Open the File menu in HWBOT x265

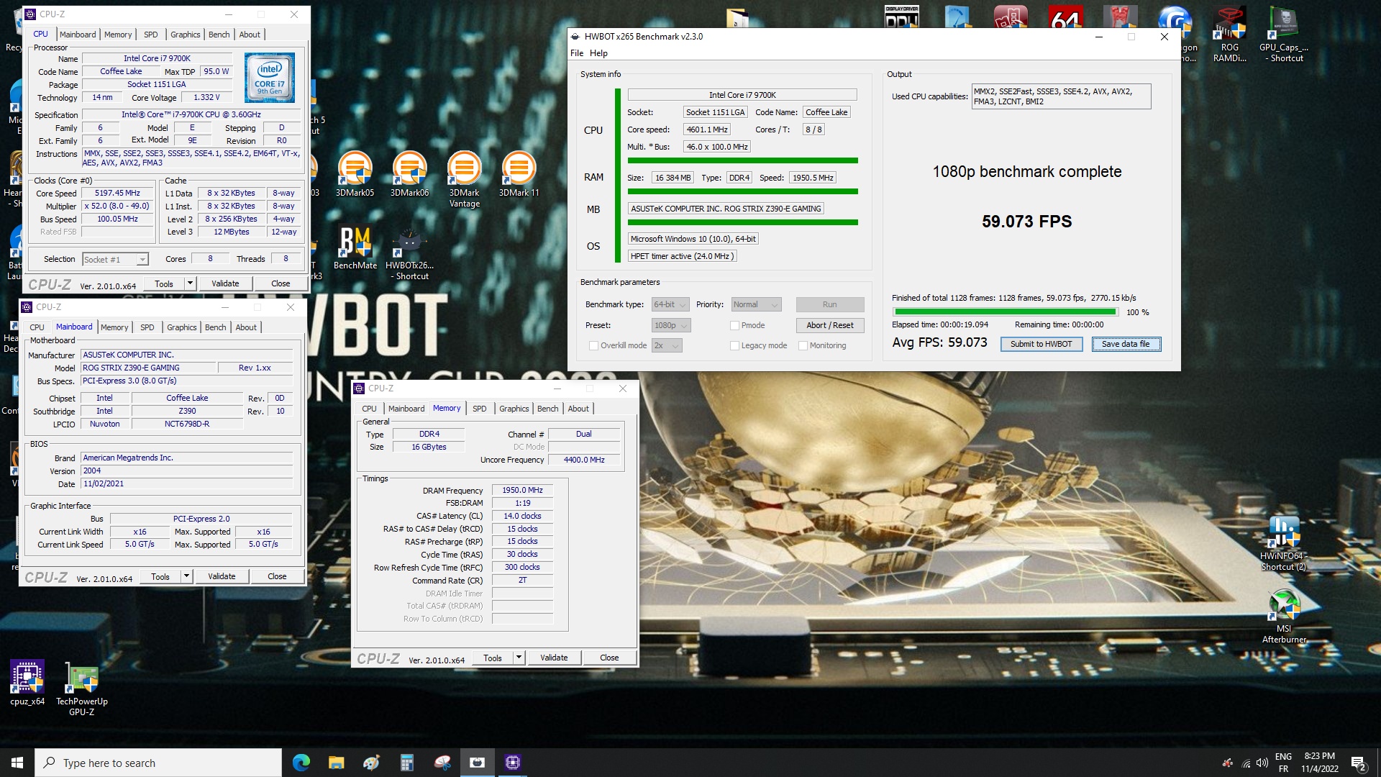[577, 53]
